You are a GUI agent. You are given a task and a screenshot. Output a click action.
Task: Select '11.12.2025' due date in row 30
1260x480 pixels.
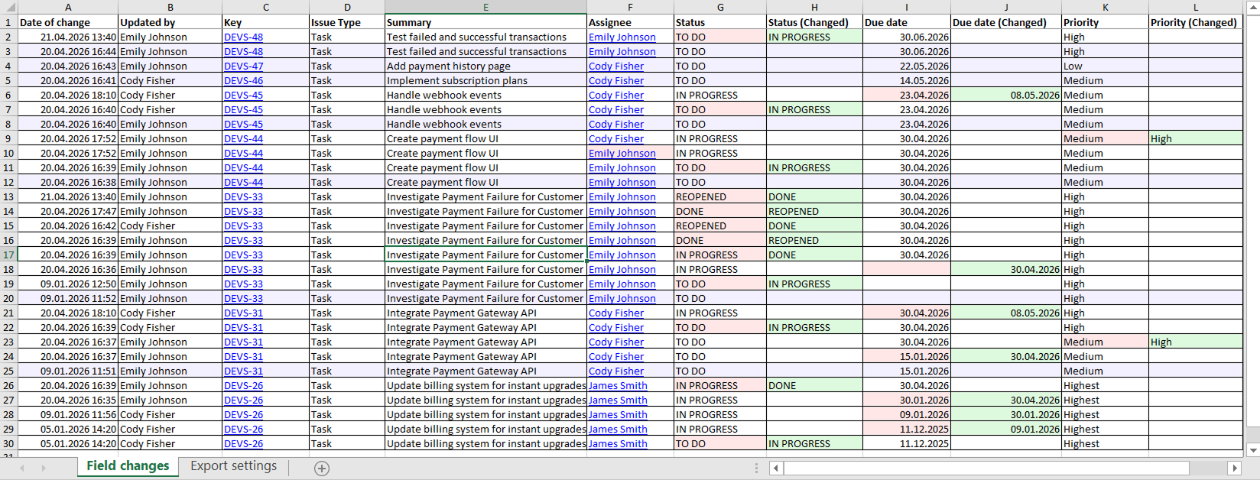pyautogui.click(x=907, y=443)
